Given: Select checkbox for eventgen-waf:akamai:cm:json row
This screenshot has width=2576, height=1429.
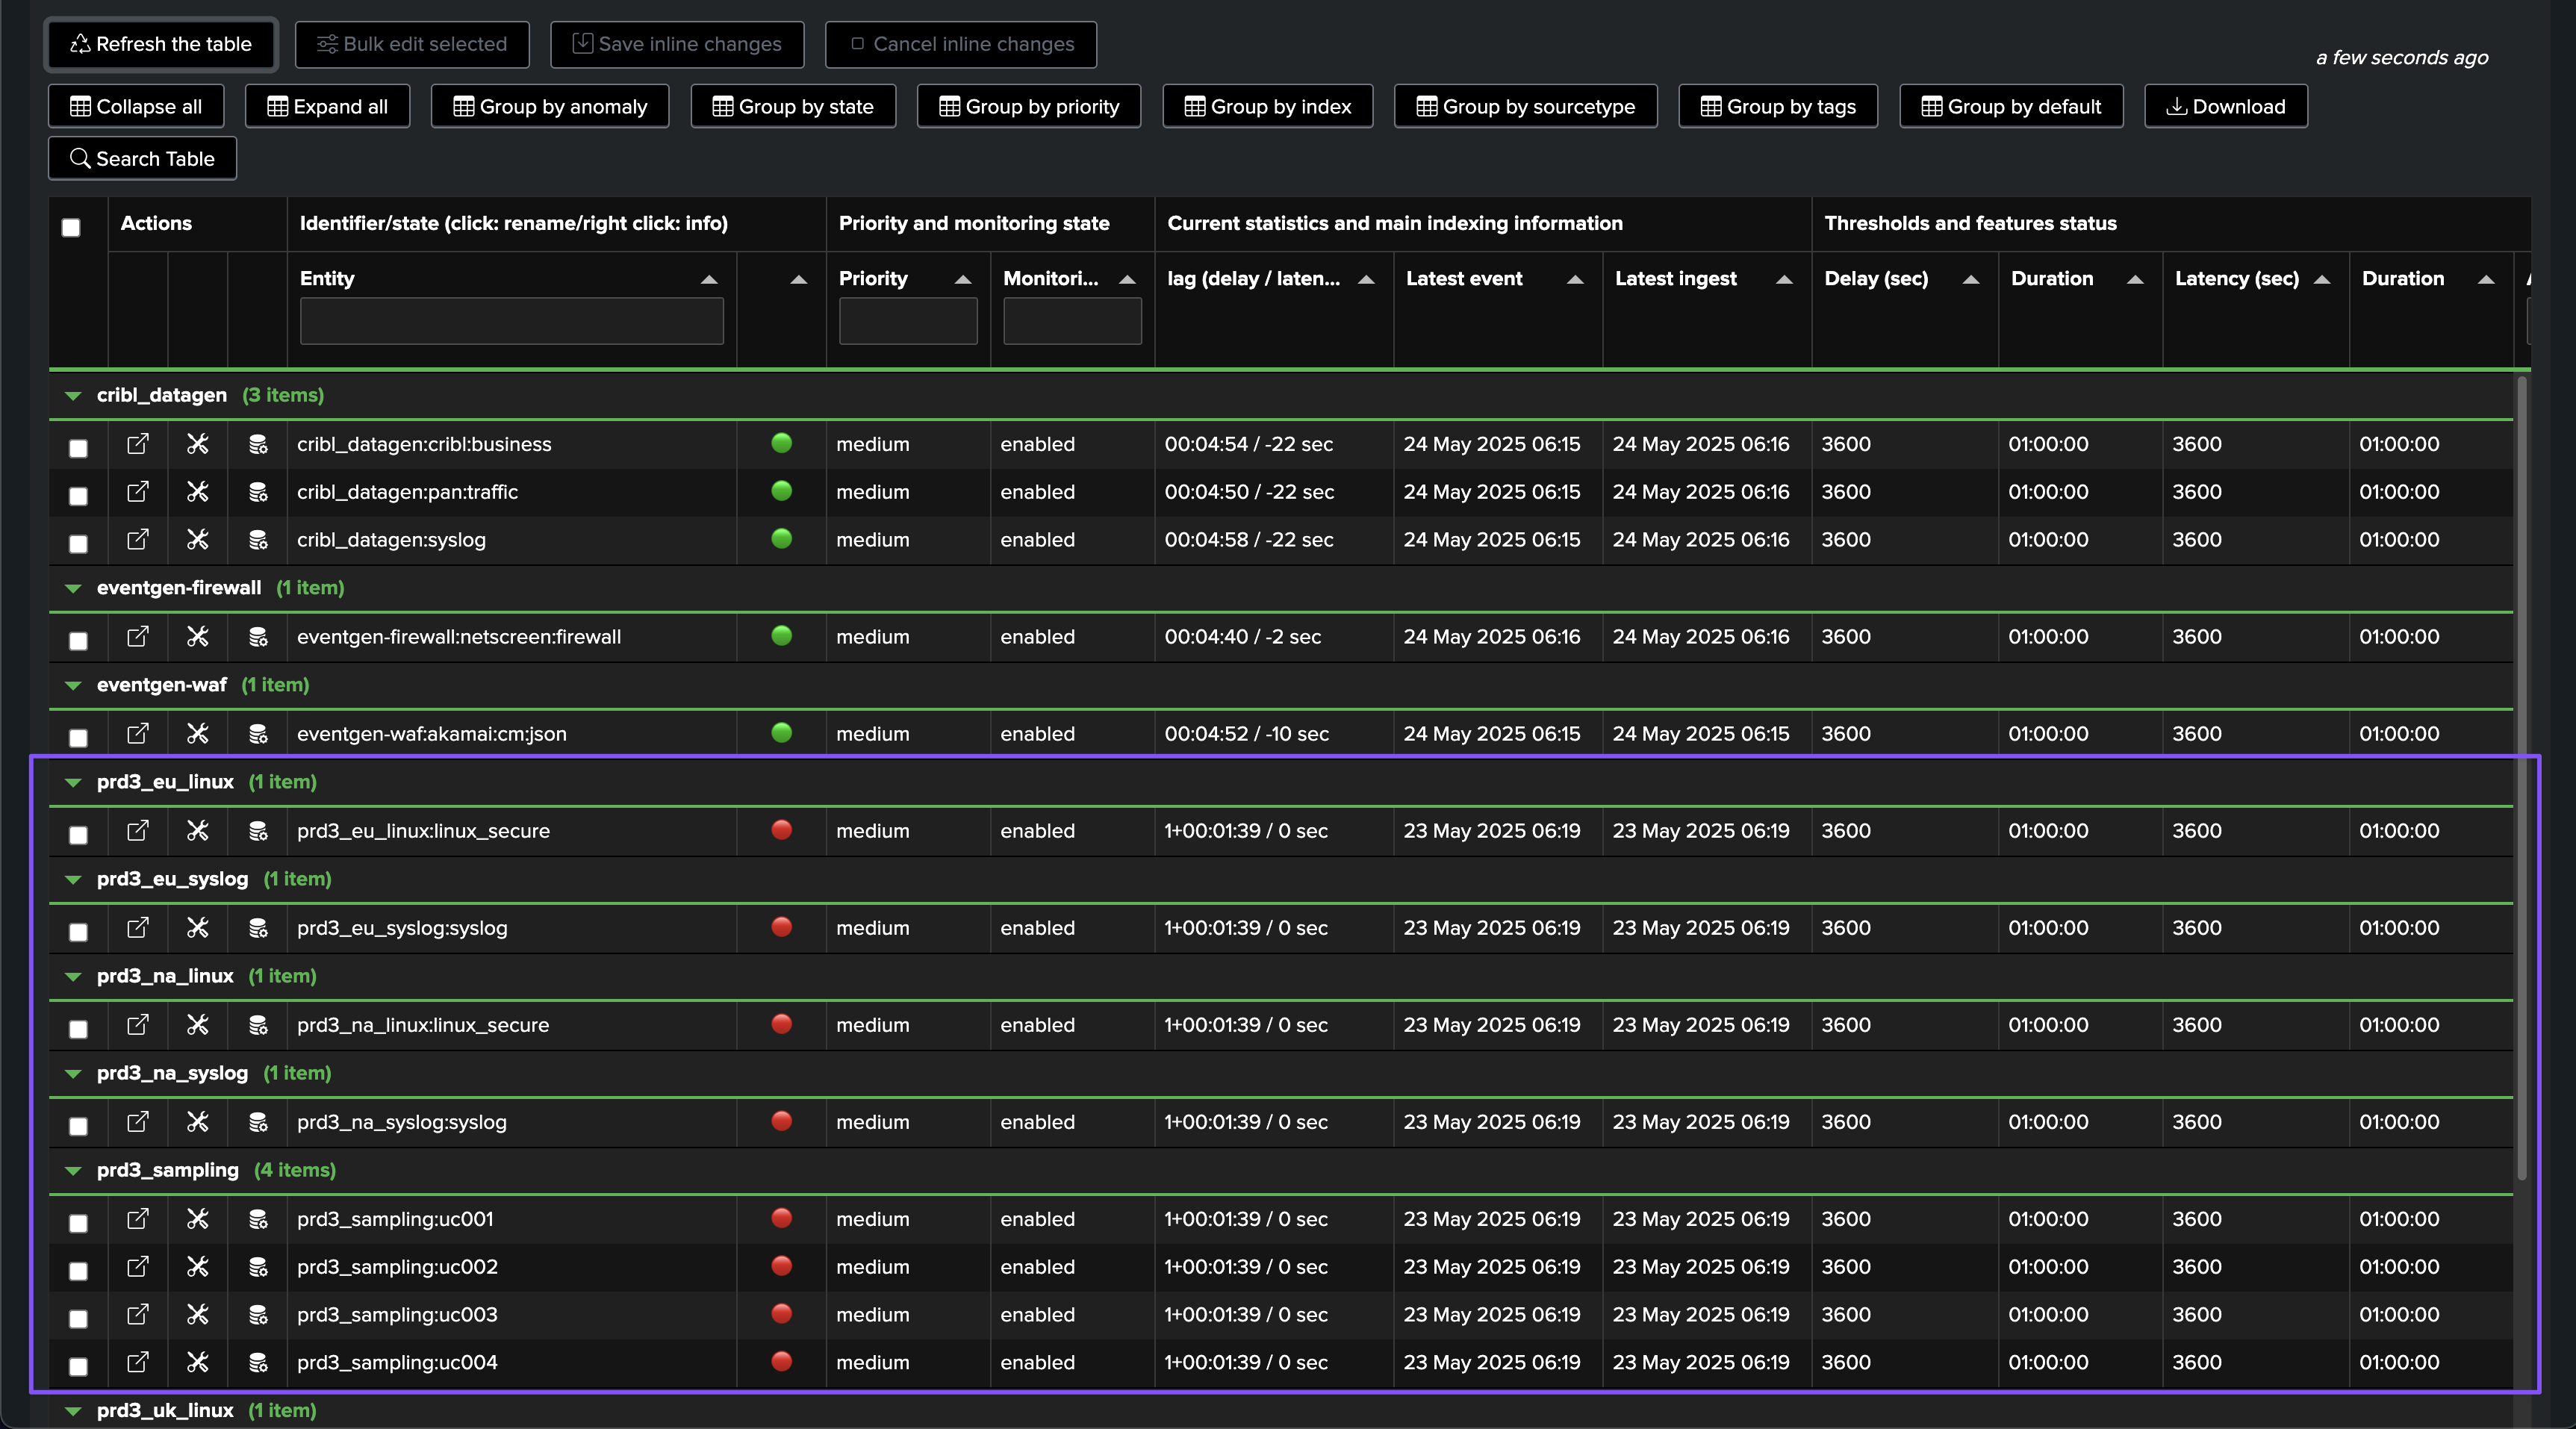Looking at the screenshot, I should point(78,738).
